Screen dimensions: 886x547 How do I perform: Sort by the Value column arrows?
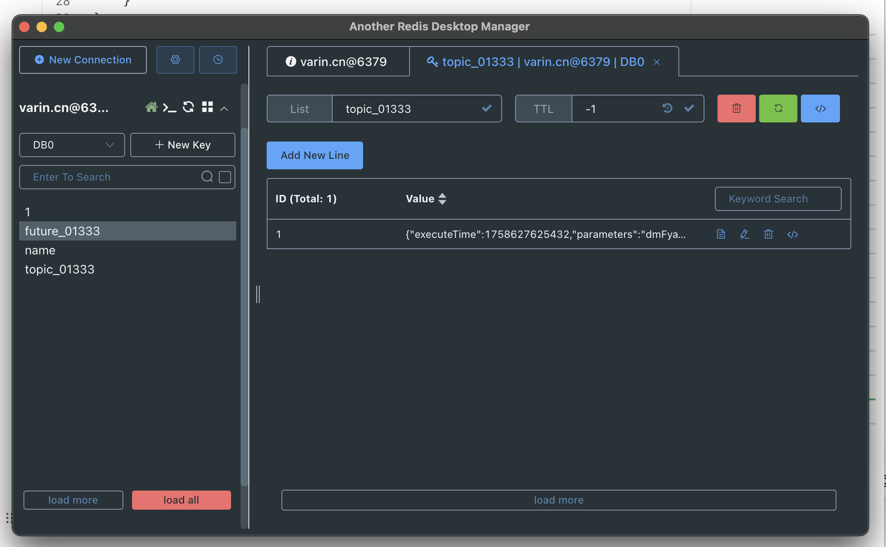tap(442, 199)
